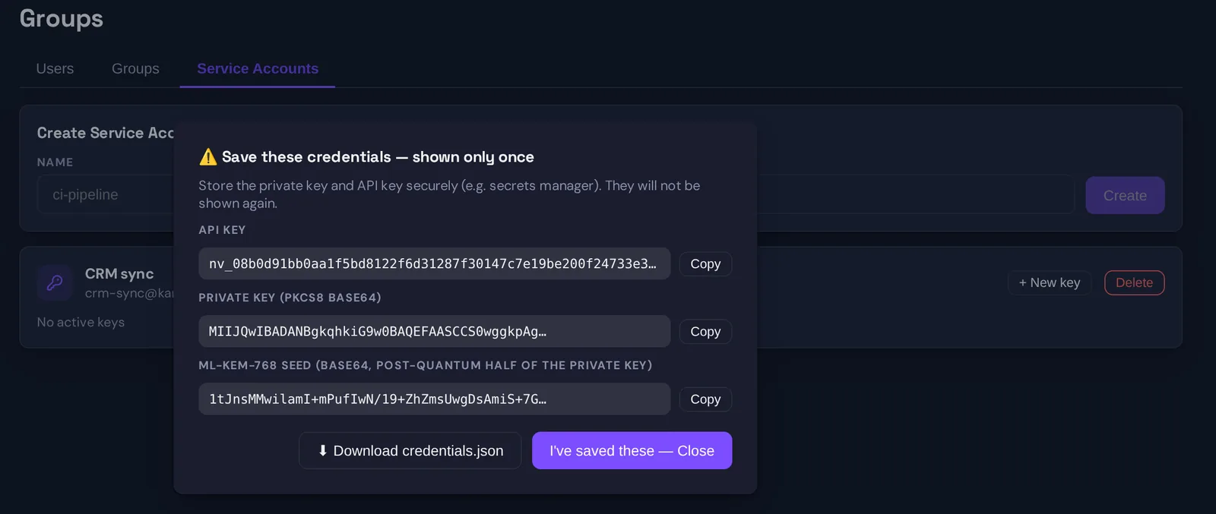Click the API key text field

point(434,263)
